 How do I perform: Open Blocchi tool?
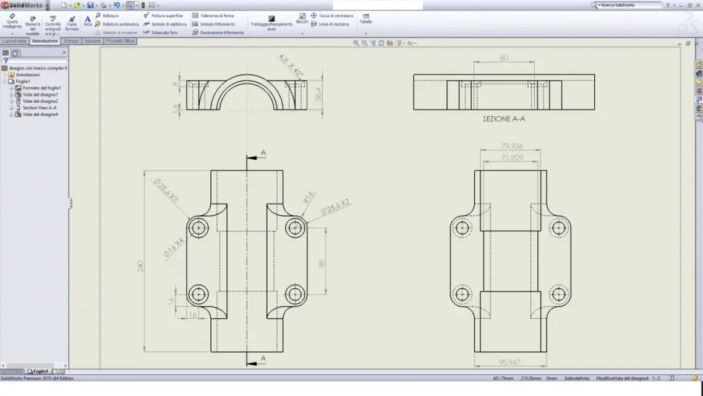click(x=302, y=19)
